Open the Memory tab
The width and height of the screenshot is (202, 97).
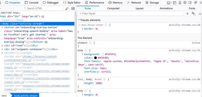coord(115,3)
